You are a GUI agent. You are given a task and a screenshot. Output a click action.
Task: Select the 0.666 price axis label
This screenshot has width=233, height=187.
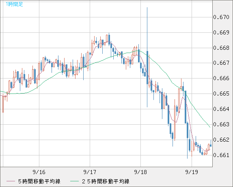coord(221,78)
